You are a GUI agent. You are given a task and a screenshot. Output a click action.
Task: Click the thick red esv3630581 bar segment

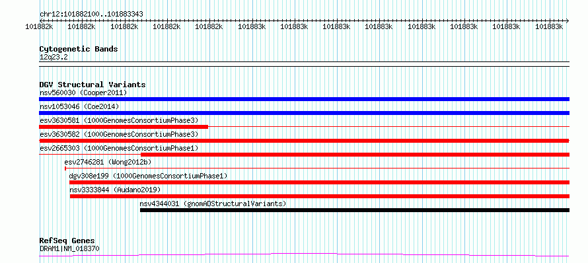click(124, 127)
